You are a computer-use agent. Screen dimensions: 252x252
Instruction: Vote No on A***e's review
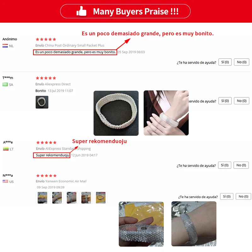(241, 165)
